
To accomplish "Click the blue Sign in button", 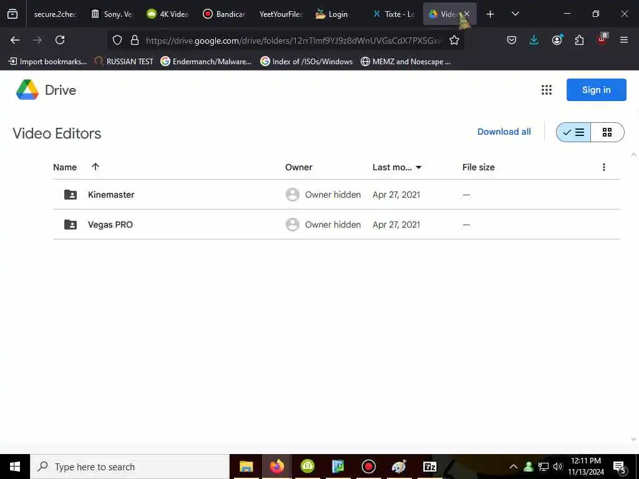I will (x=596, y=90).
